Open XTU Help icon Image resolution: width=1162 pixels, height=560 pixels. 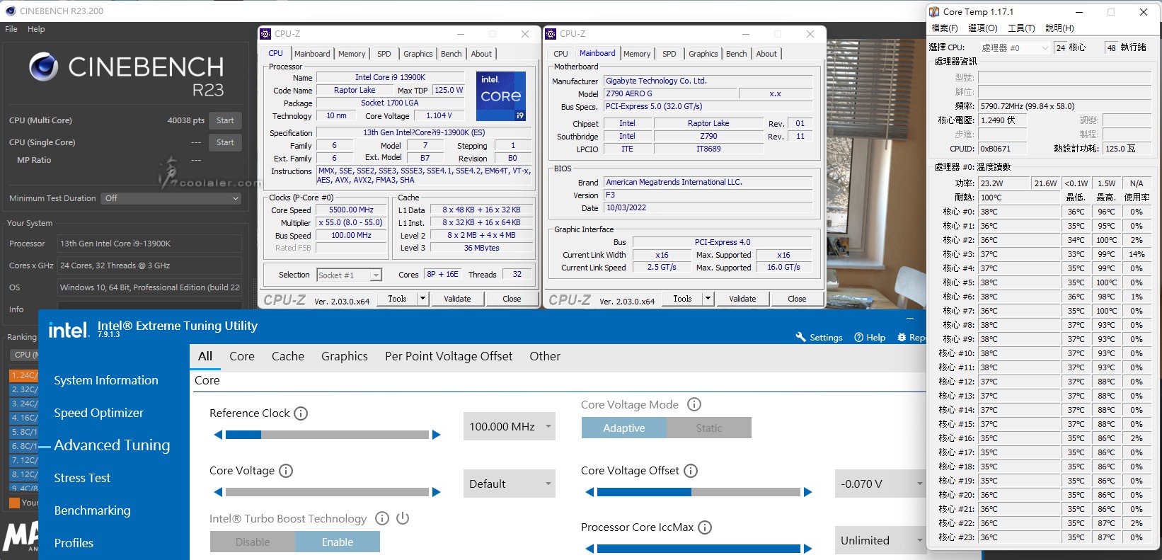(859, 337)
